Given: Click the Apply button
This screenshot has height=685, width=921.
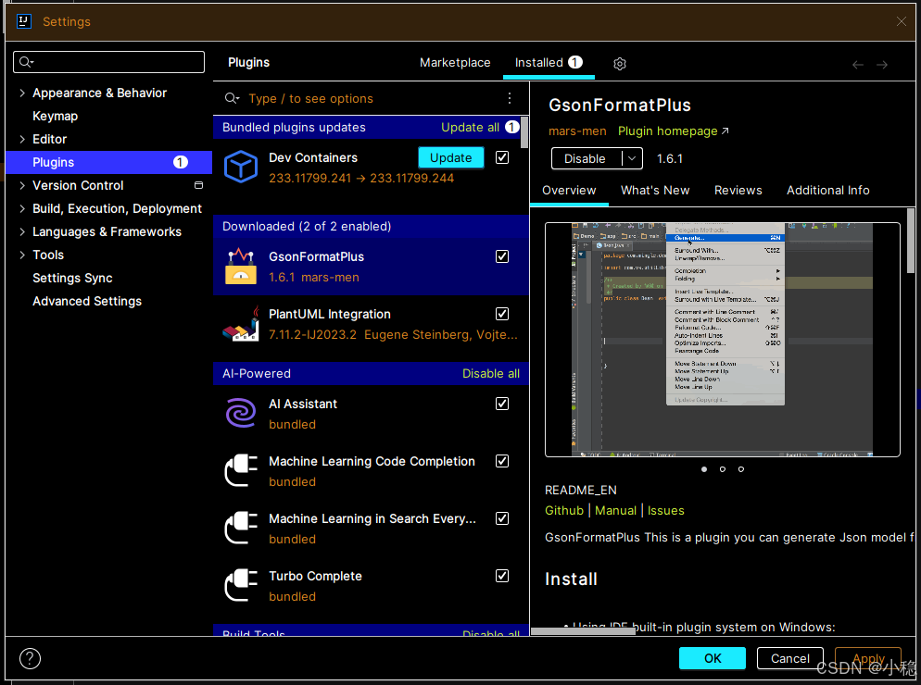Looking at the screenshot, I should click(x=868, y=658).
